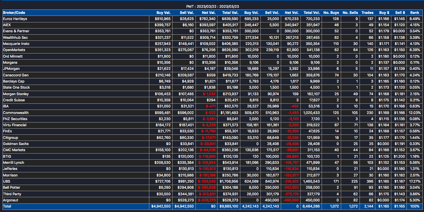The width and height of the screenshot is (424, 212).
Task: Click the Total Vol. column header
Action: [312, 13]
